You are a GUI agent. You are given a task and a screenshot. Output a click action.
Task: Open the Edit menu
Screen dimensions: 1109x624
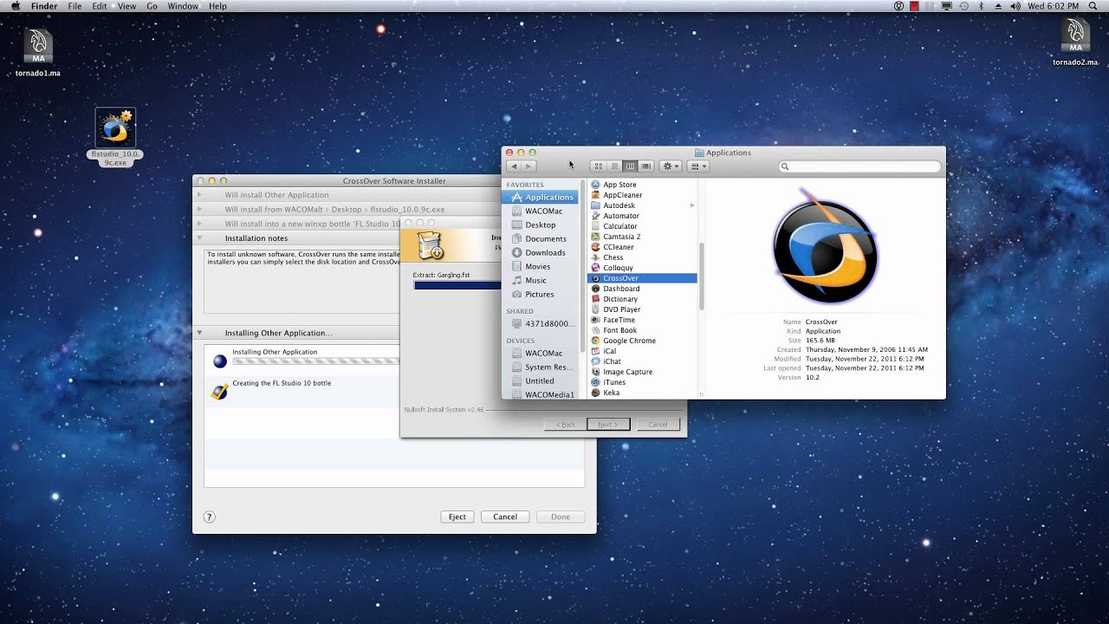pos(100,6)
